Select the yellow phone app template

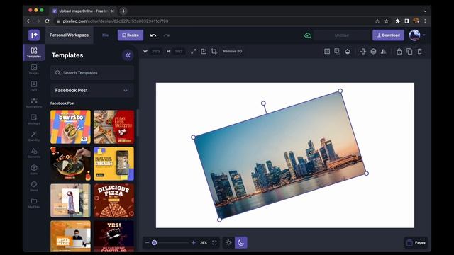click(113, 164)
